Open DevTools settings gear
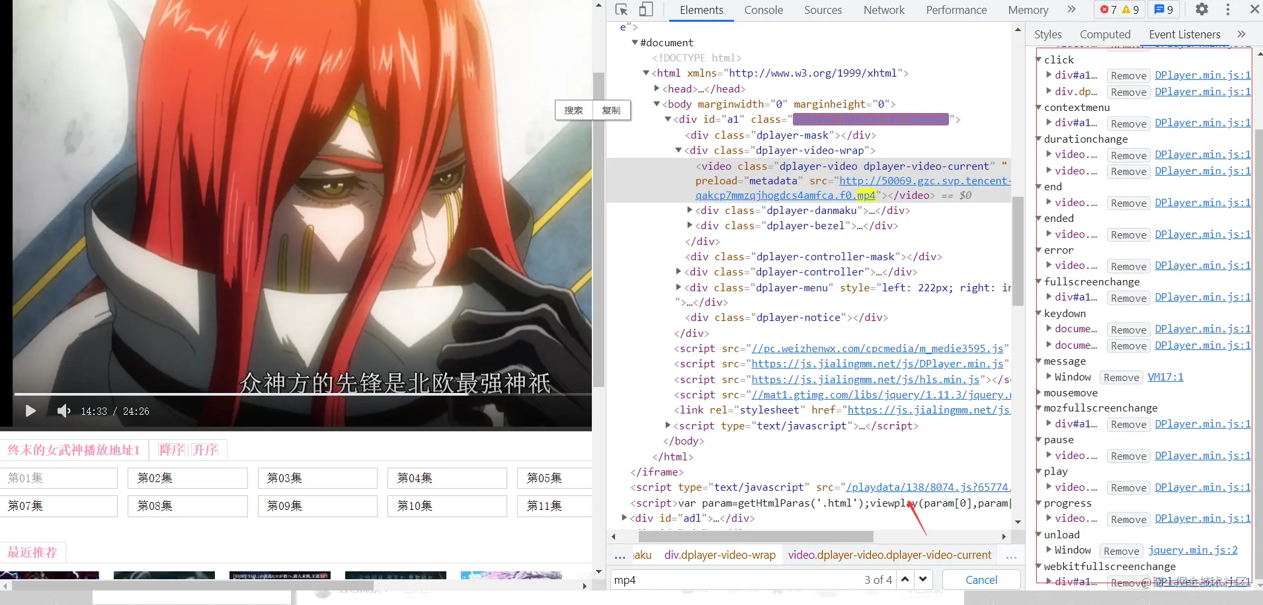1263x605 pixels. [1202, 9]
